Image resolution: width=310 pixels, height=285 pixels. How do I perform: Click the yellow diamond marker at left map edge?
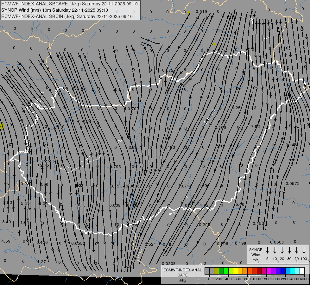click(x=2, y=126)
